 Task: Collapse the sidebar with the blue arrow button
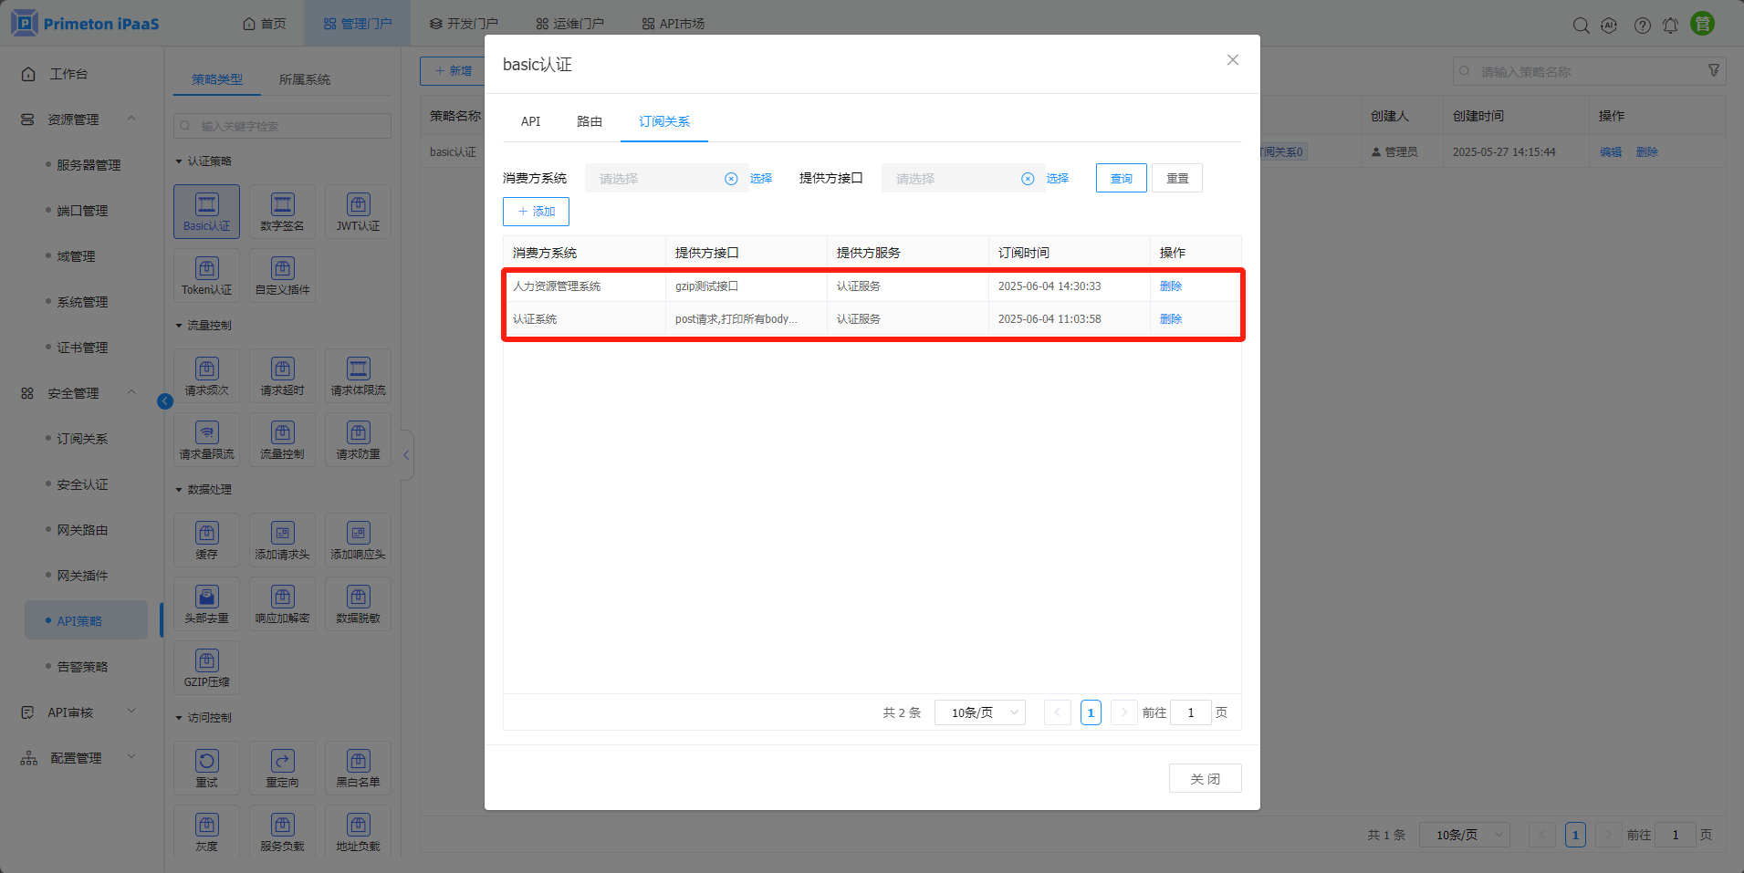165,401
